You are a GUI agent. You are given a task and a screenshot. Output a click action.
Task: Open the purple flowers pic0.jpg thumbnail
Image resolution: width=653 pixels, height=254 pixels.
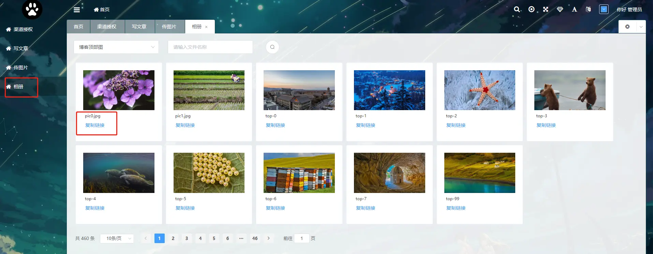(119, 90)
